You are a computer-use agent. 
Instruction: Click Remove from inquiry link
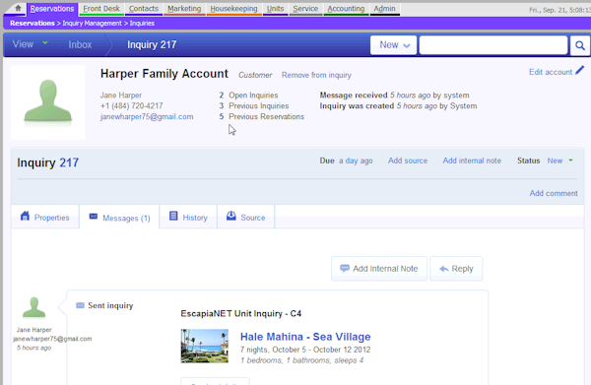(316, 75)
